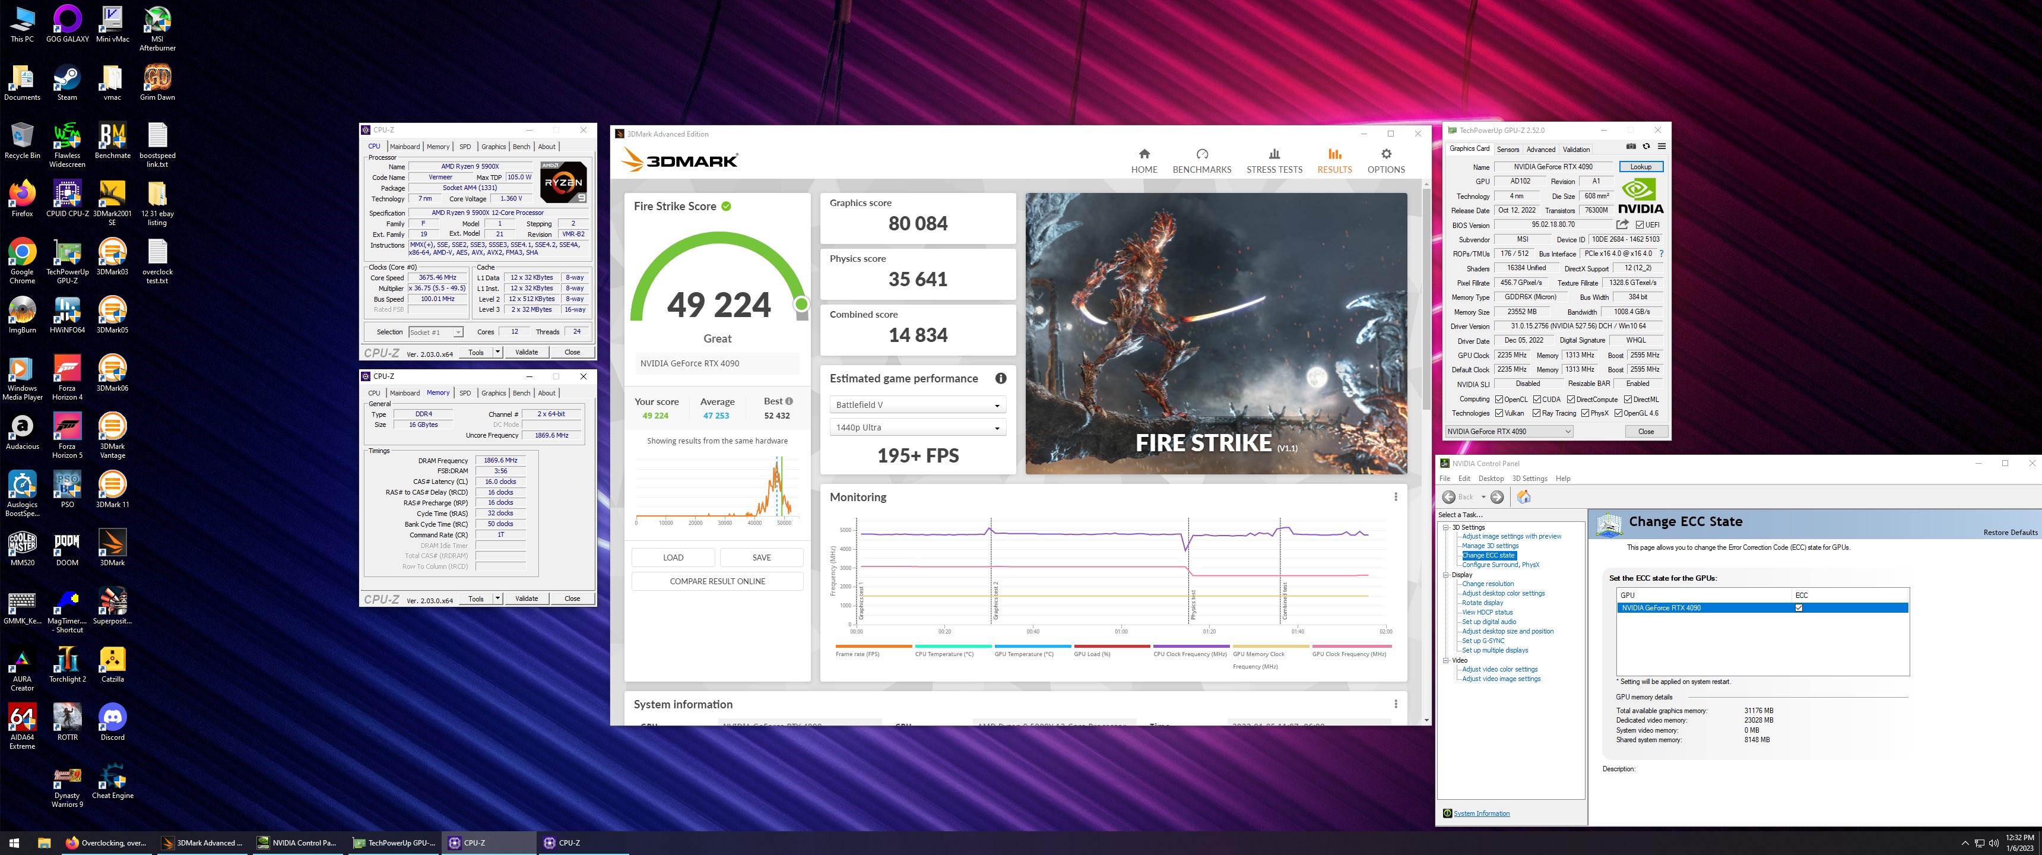Open AIDA64 Extreme desktop shortcut
This screenshot has height=855, width=2042.
22,727
